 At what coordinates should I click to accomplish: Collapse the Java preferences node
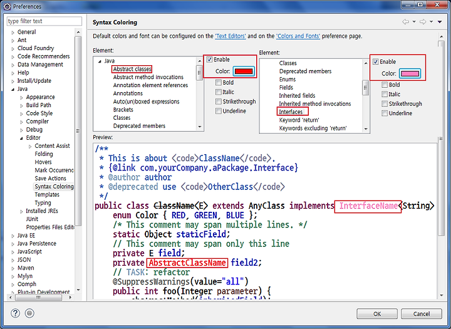(x=13, y=90)
